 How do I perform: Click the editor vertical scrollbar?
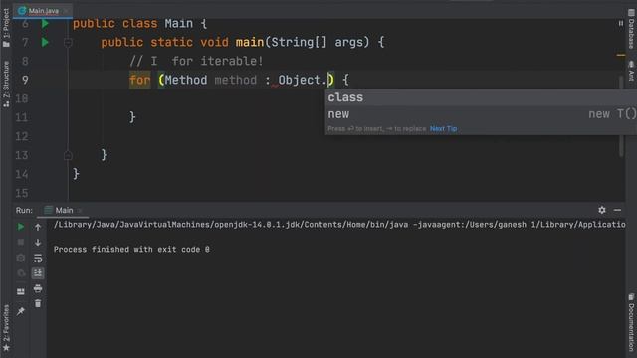click(x=621, y=115)
